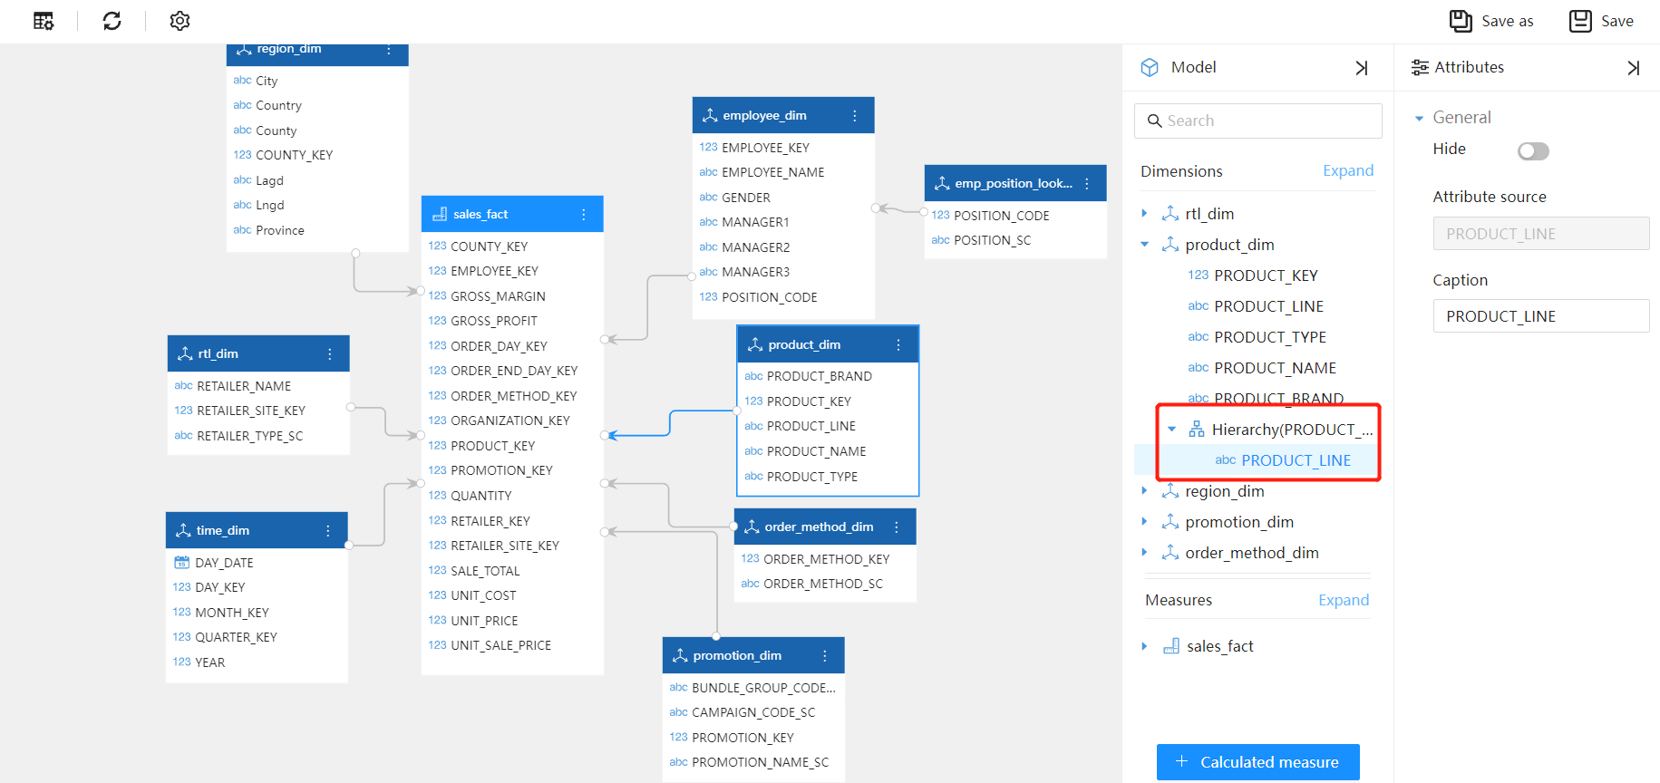Select QUARTER_KEY in time_dim table
Viewport: 1660px width, 783px height.
point(236,637)
